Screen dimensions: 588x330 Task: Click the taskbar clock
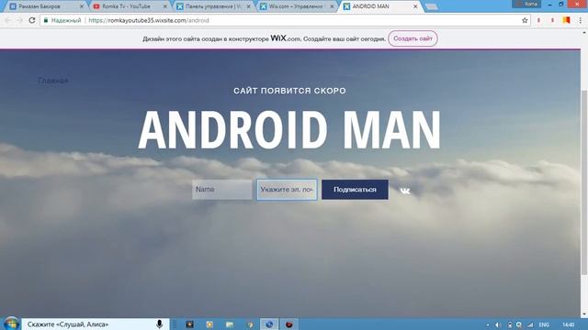pos(568,324)
